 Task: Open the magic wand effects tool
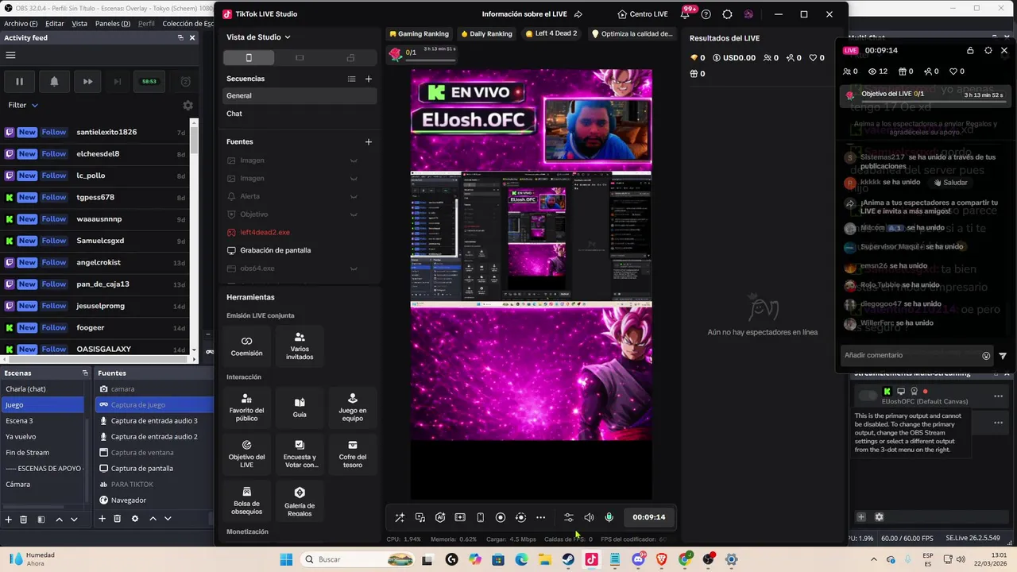click(x=400, y=517)
